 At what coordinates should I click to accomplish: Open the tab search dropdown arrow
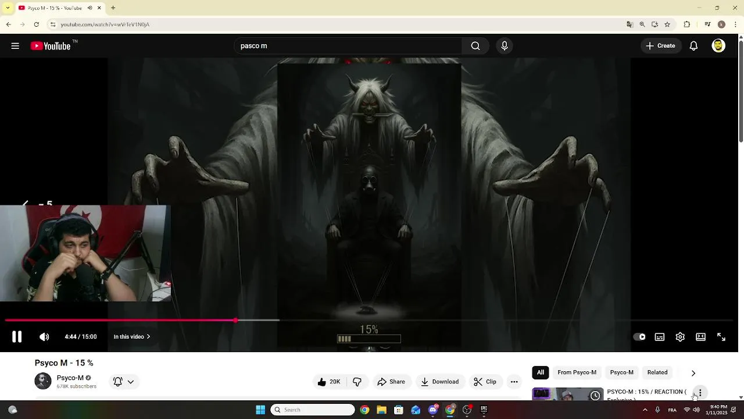[x=8, y=8]
